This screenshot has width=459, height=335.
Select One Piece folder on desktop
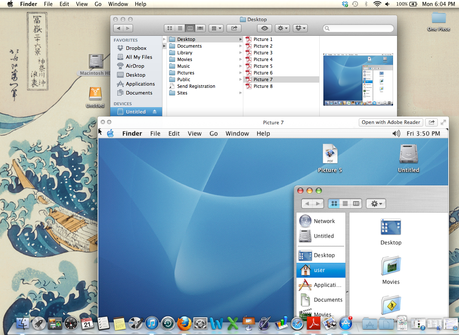click(x=439, y=17)
